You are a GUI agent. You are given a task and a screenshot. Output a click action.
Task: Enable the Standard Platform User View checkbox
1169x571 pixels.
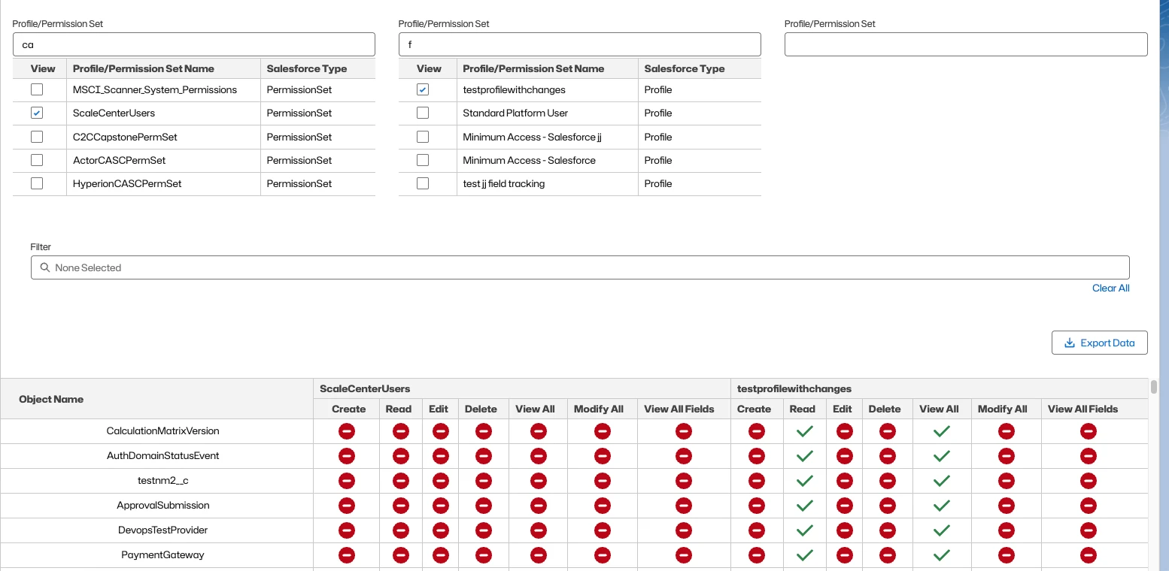point(423,113)
